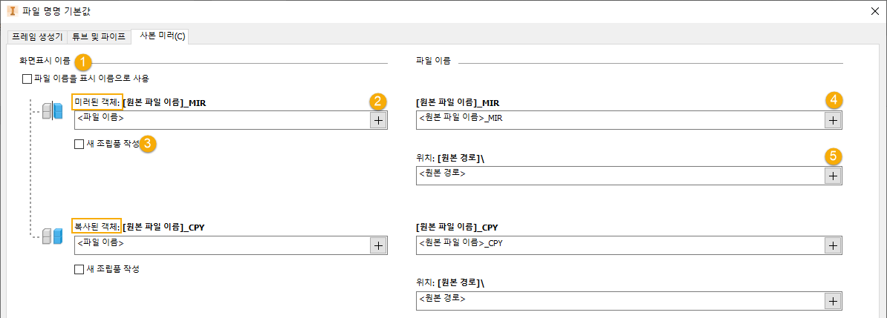The width and height of the screenshot is (887, 318).
Task: Open the 튜브 및 파이프 tab
Action: point(98,36)
